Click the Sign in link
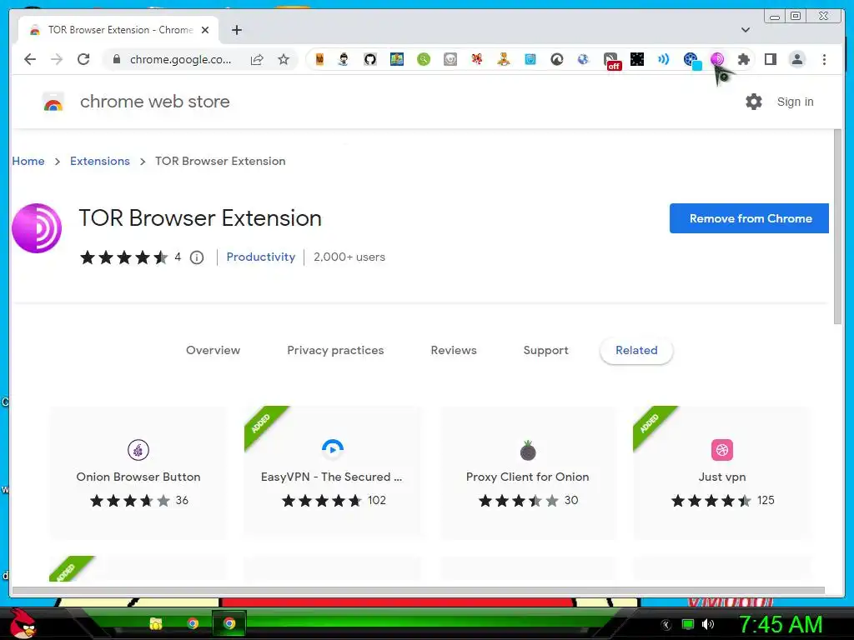 (x=795, y=102)
